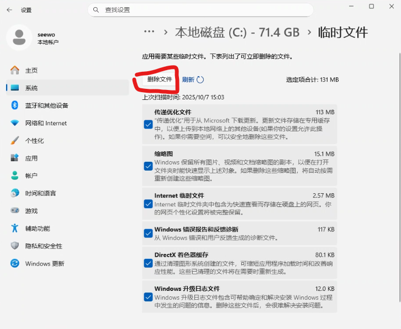Viewport: 401px width, 329px height.
Task: Uncheck Windows 错误报告和反馈诊断 checkbox
Action: coord(149,234)
